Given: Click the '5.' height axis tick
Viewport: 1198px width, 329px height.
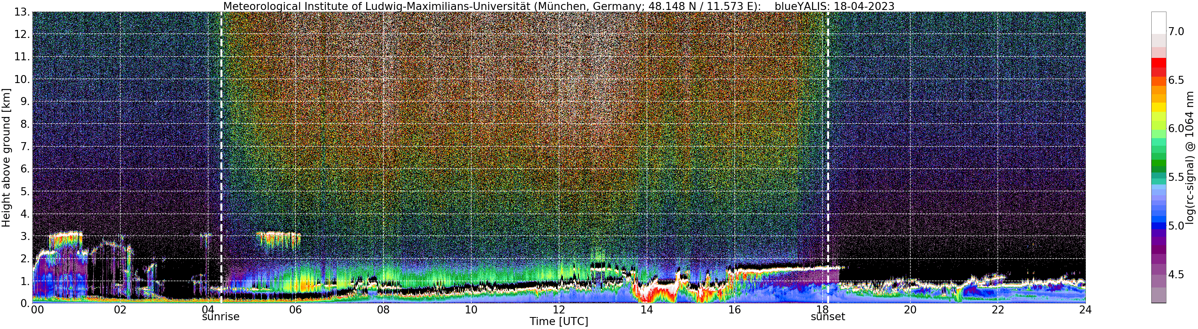Looking at the screenshot, I should pyautogui.click(x=25, y=191).
